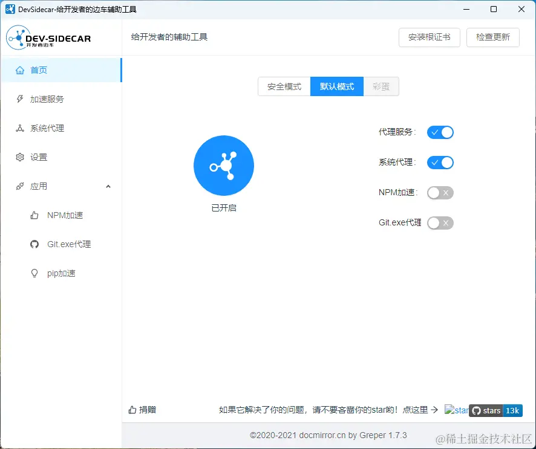
Task: Click the DevSidecar title bar app icon
Action: [x=10, y=9]
